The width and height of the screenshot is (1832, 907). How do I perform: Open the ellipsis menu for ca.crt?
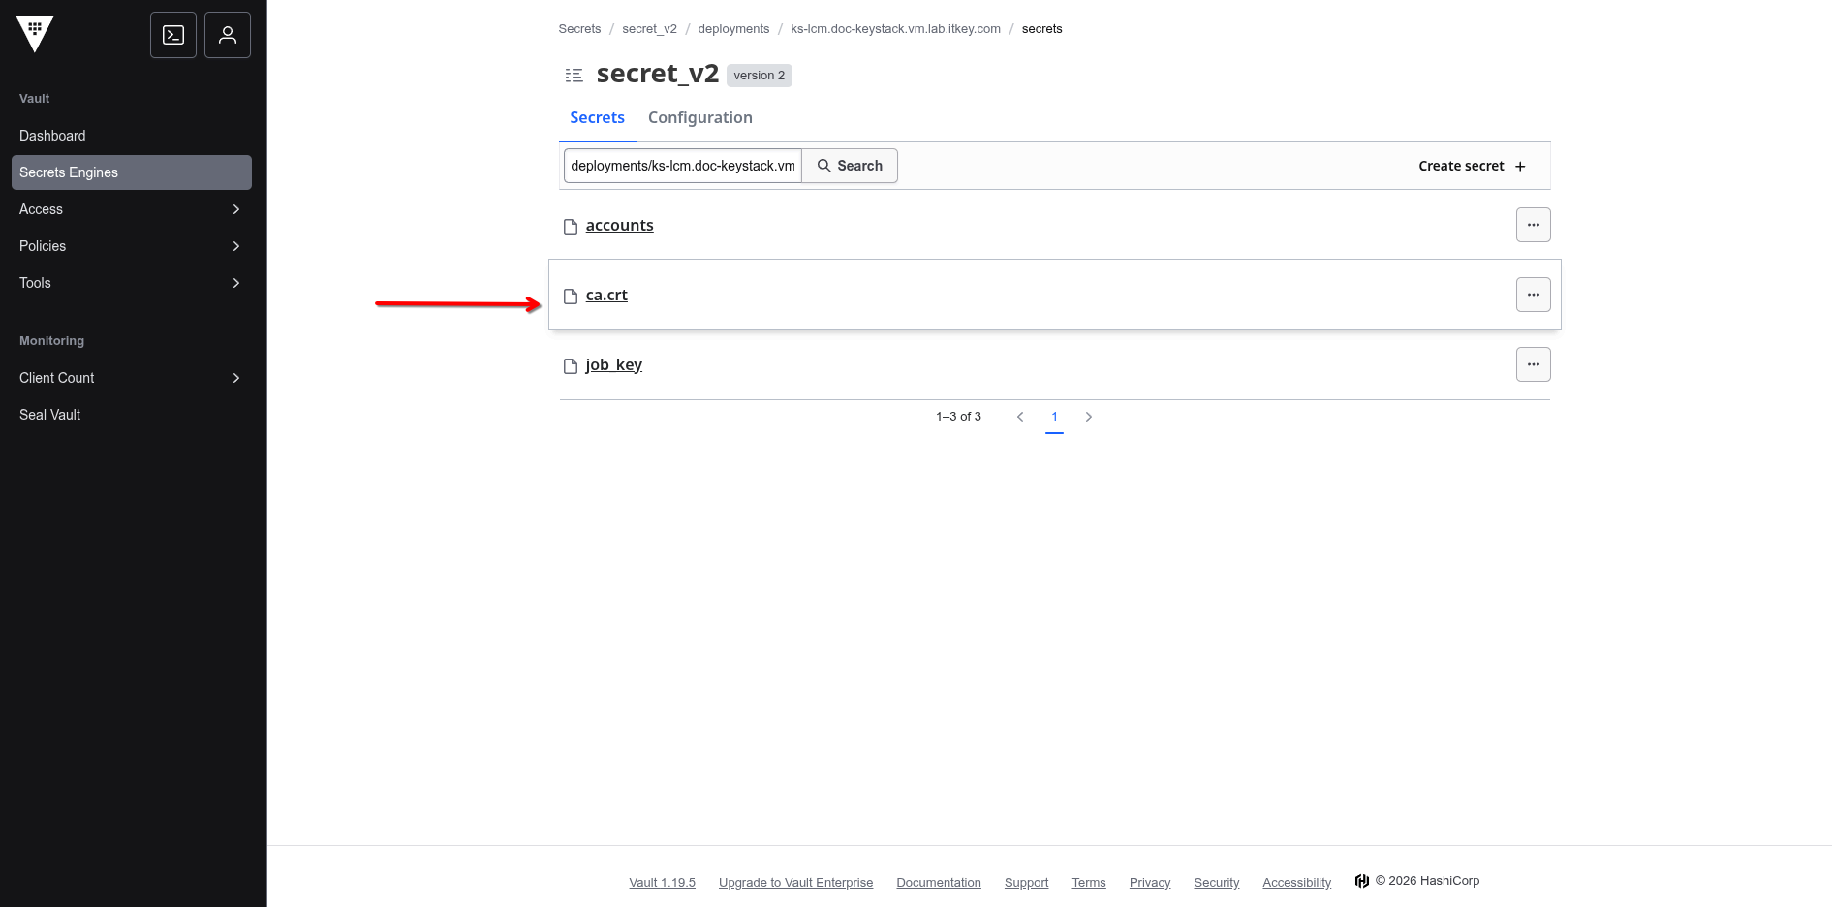tap(1533, 295)
